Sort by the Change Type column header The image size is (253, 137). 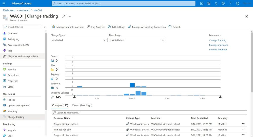tap(133, 118)
